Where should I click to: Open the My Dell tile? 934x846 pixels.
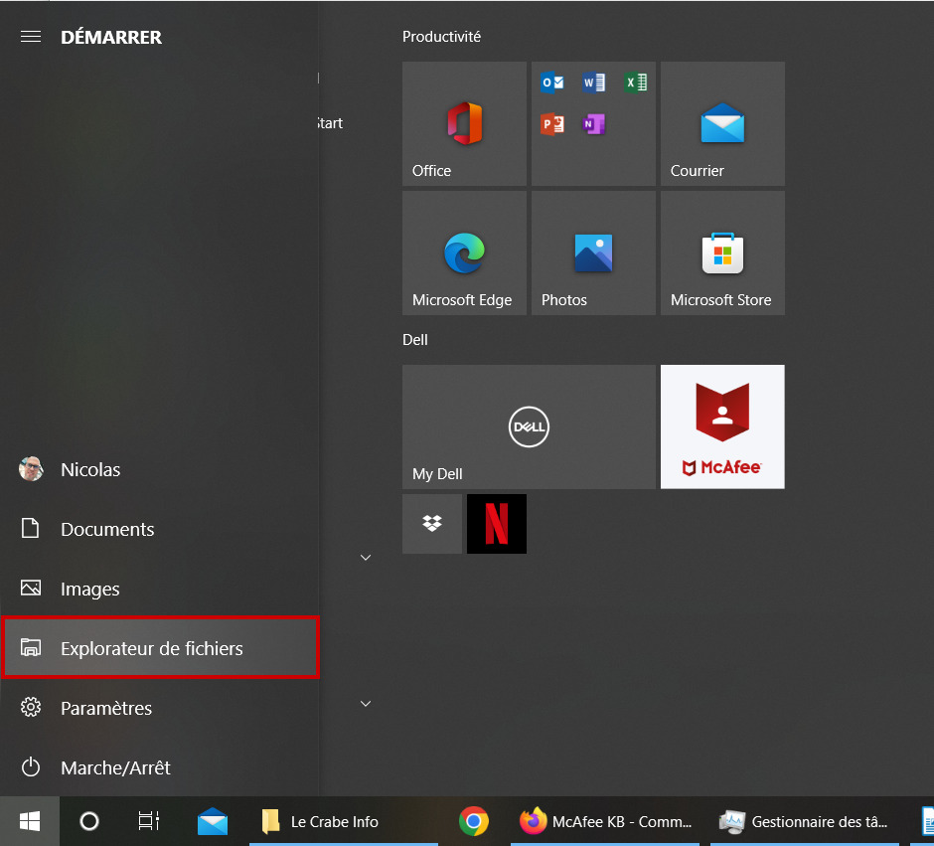(x=529, y=426)
